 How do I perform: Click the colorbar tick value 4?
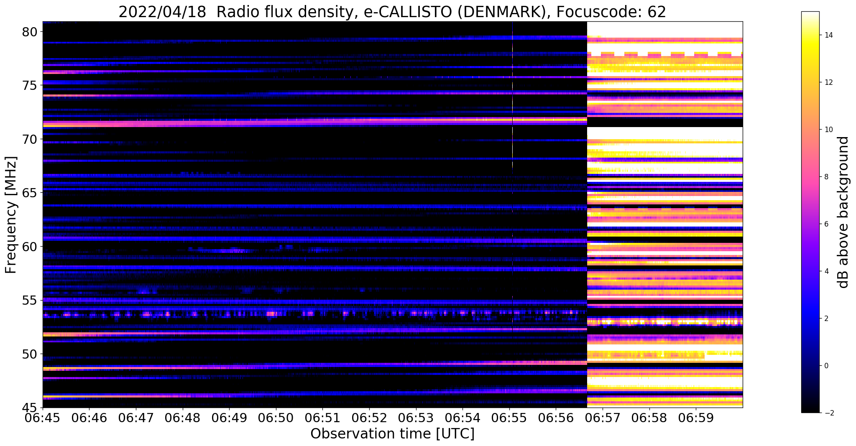[826, 271]
